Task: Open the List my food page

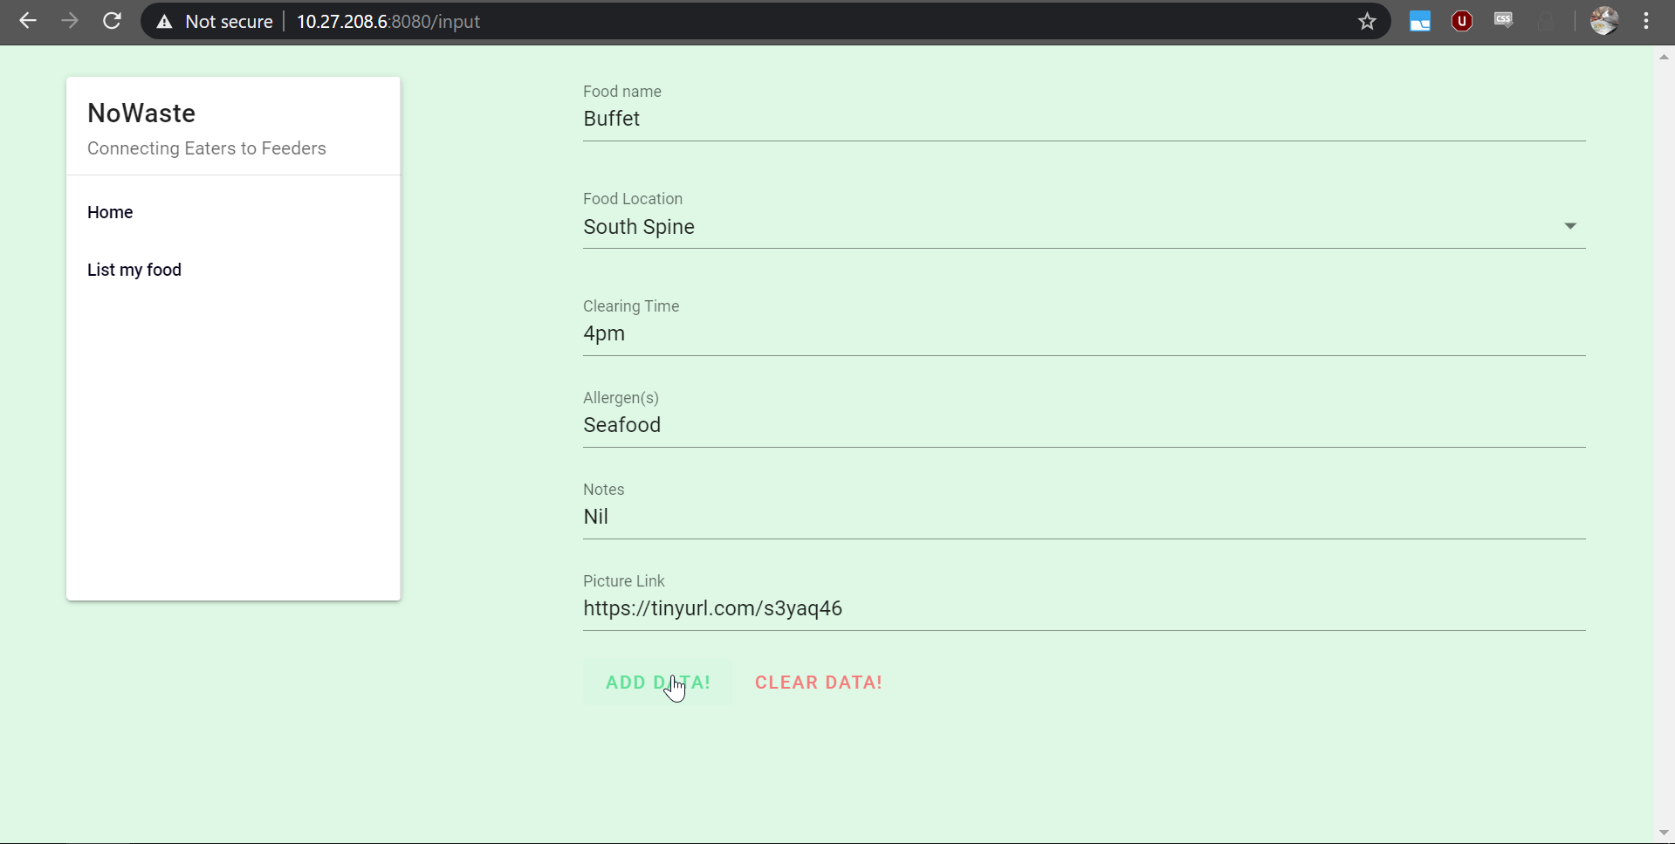Action: 134,270
